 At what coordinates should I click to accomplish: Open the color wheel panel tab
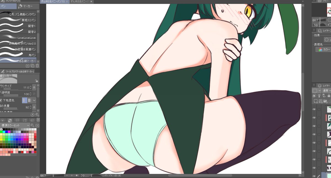click(x=3, y=120)
